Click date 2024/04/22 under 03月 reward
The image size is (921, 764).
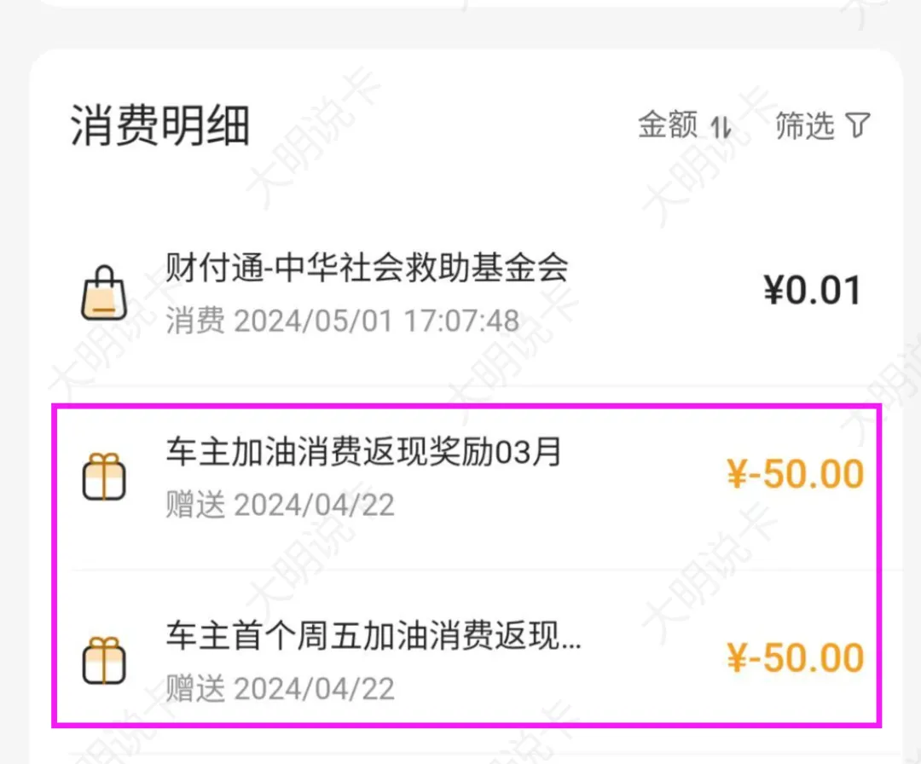pyautogui.click(x=314, y=505)
